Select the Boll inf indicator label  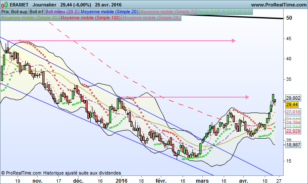coord(36,12)
